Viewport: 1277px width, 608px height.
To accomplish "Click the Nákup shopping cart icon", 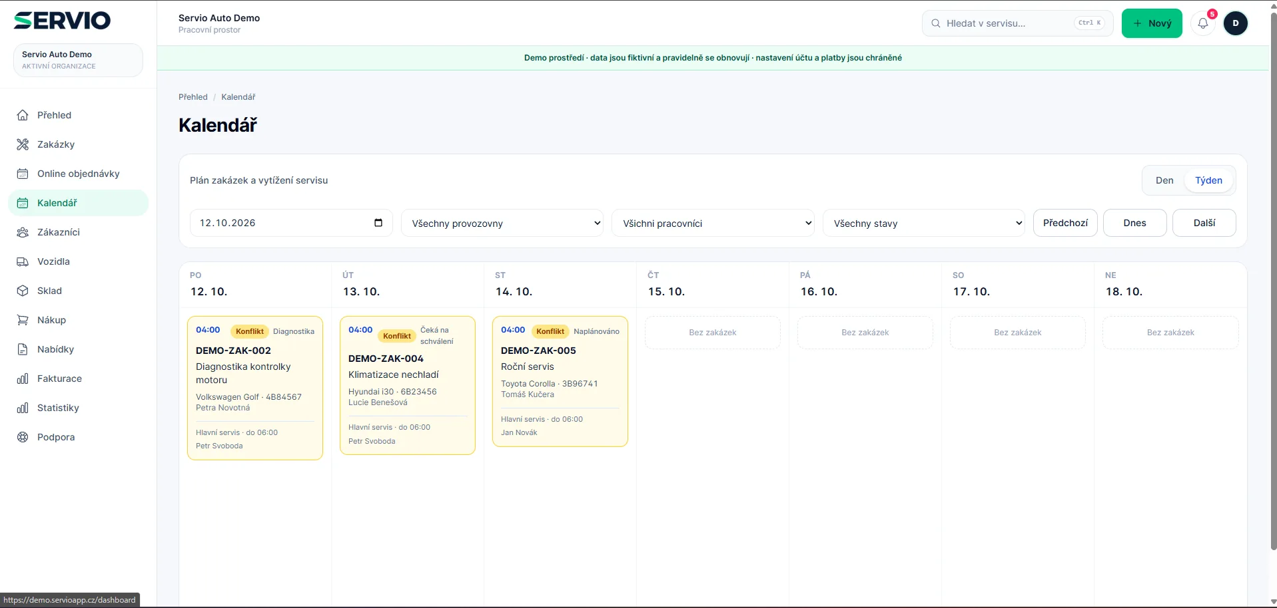I will (23, 320).
